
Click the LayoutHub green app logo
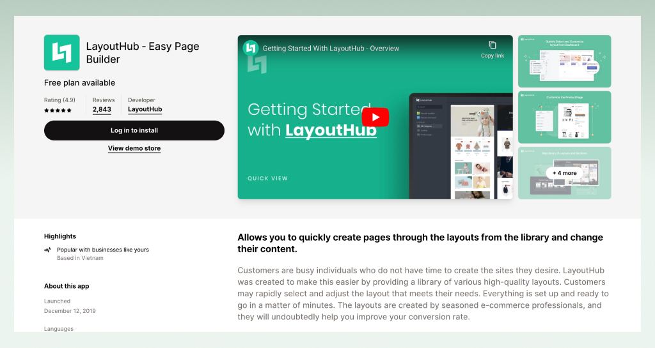[x=62, y=52]
